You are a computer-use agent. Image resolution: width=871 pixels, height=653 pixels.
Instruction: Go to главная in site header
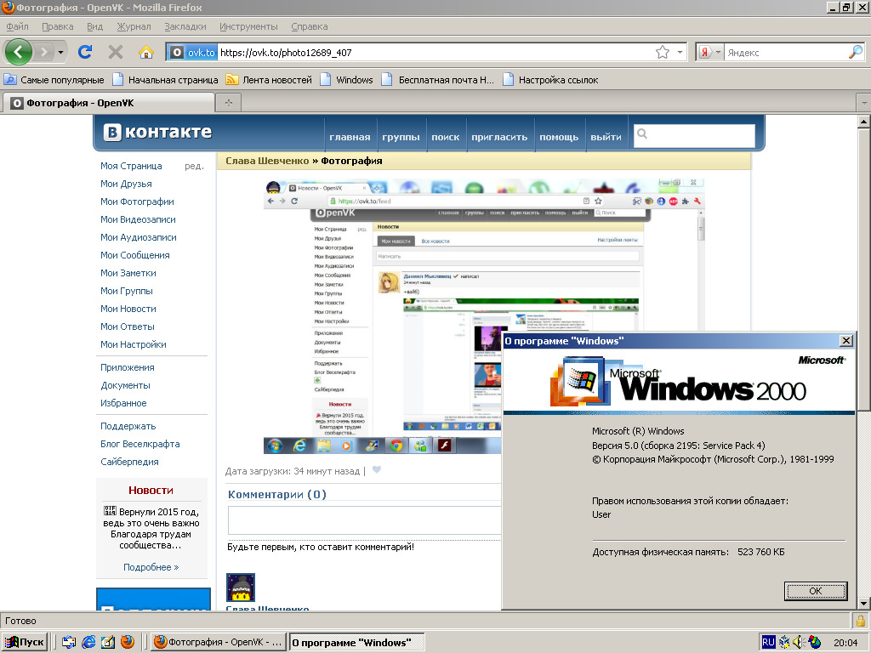coord(350,137)
